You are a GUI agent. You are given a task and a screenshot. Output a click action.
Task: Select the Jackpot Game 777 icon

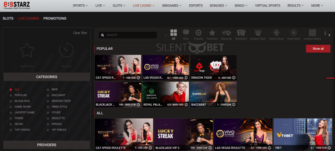click(x=312, y=33)
